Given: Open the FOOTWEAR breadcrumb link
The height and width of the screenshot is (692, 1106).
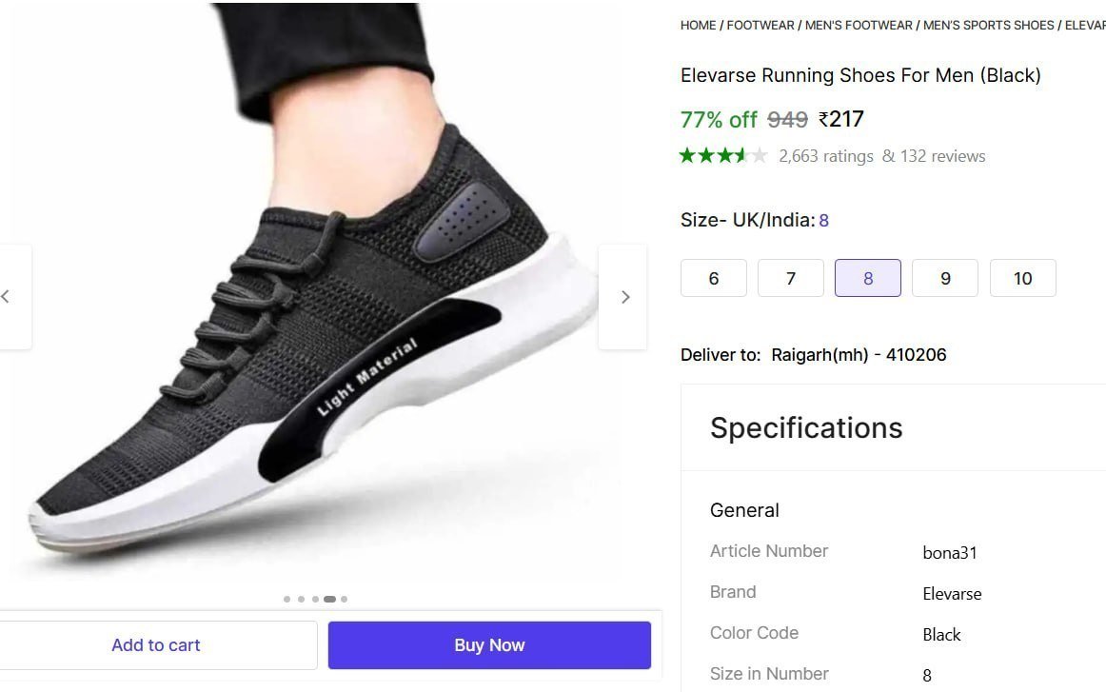Looking at the screenshot, I should point(760,26).
